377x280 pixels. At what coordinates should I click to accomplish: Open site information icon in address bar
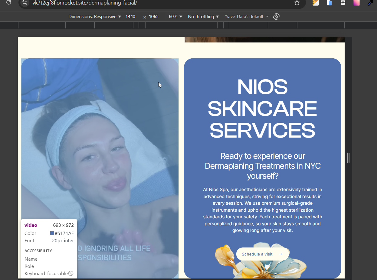coord(25,3)
